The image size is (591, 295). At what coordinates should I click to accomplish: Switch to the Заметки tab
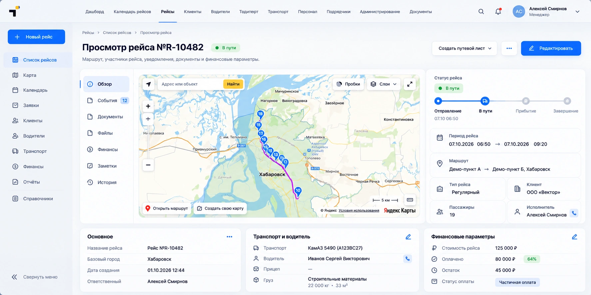[106, 166]
